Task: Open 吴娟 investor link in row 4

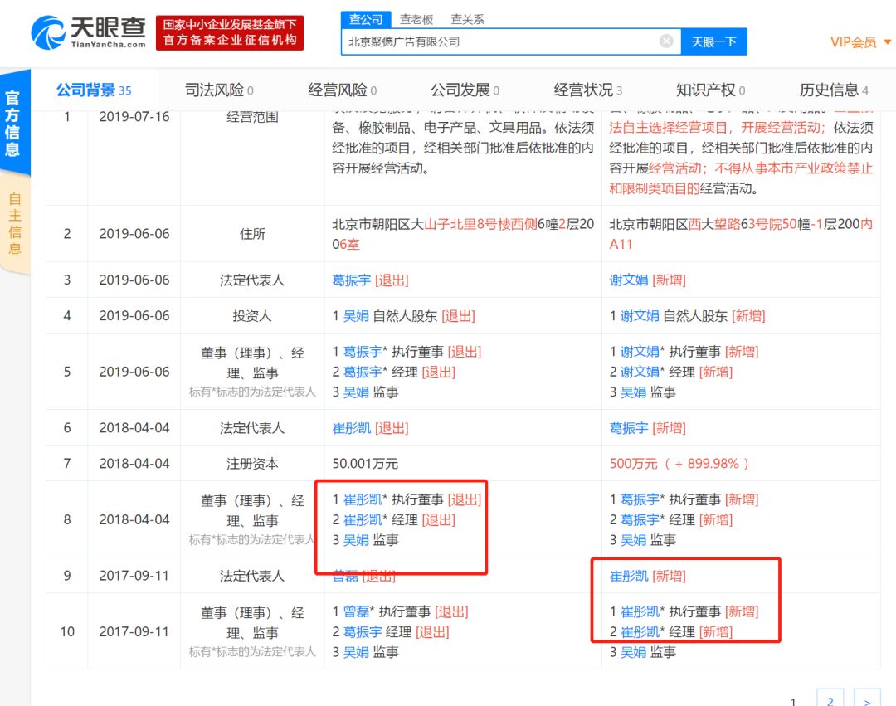Action: click(x=355, y=316)
